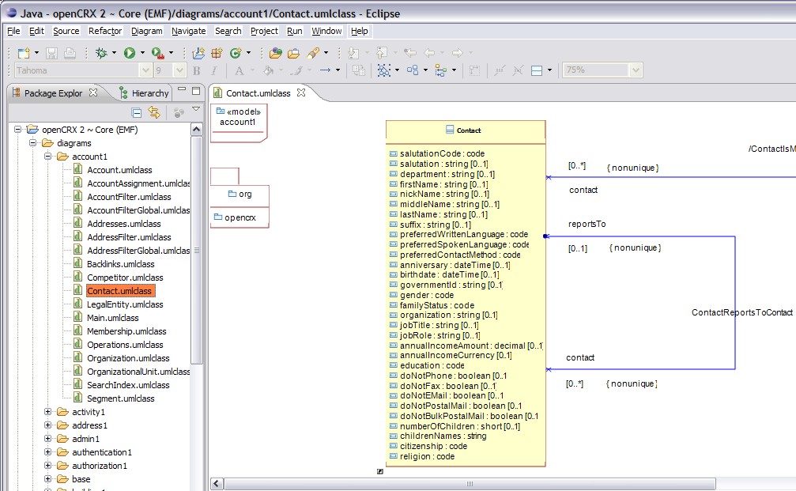Image resolution: width=796 pixels, height=491 pixels.
Task: Open the Run button dropdown arrow
Action: coord(142,53)
